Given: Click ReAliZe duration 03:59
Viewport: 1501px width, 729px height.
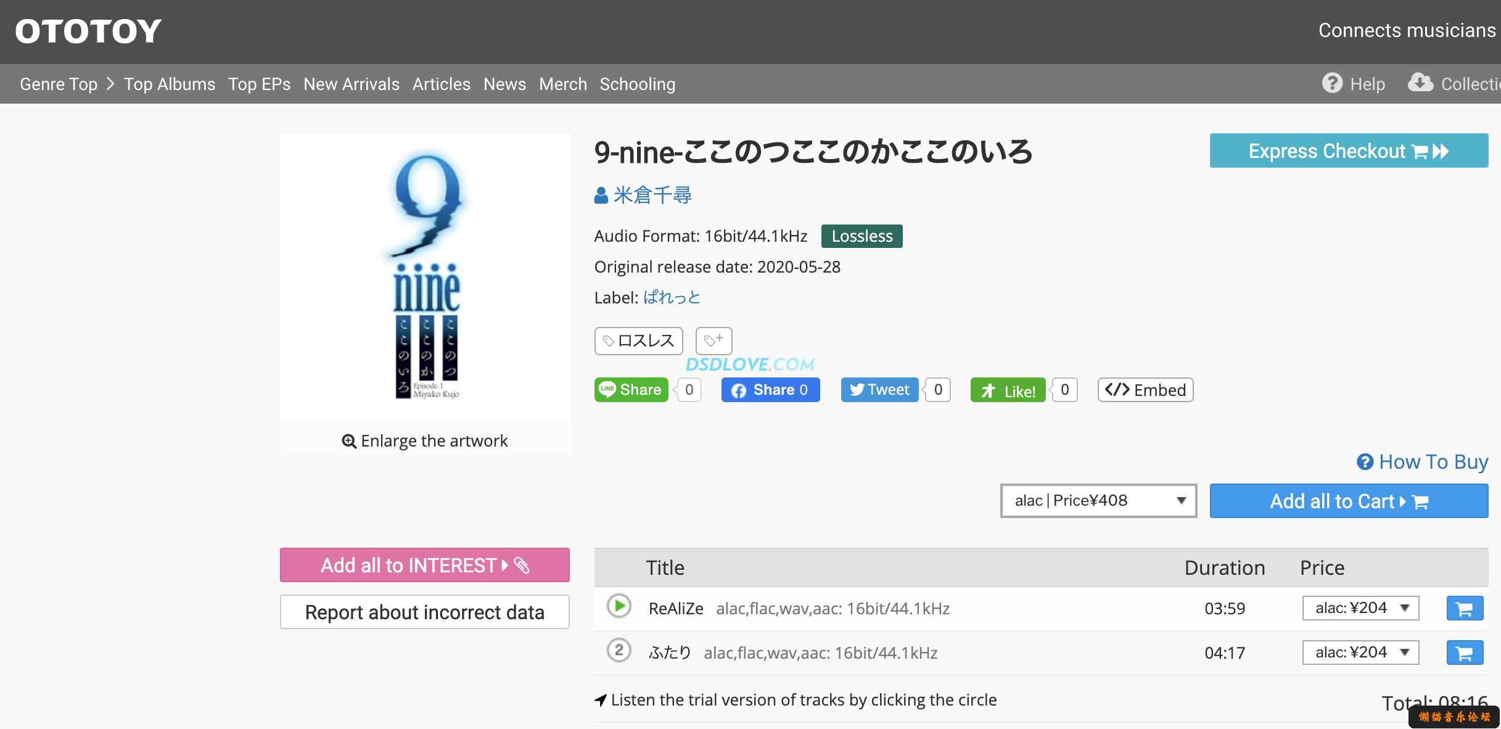Looking at the screenshot, I should coord(1225,609).
